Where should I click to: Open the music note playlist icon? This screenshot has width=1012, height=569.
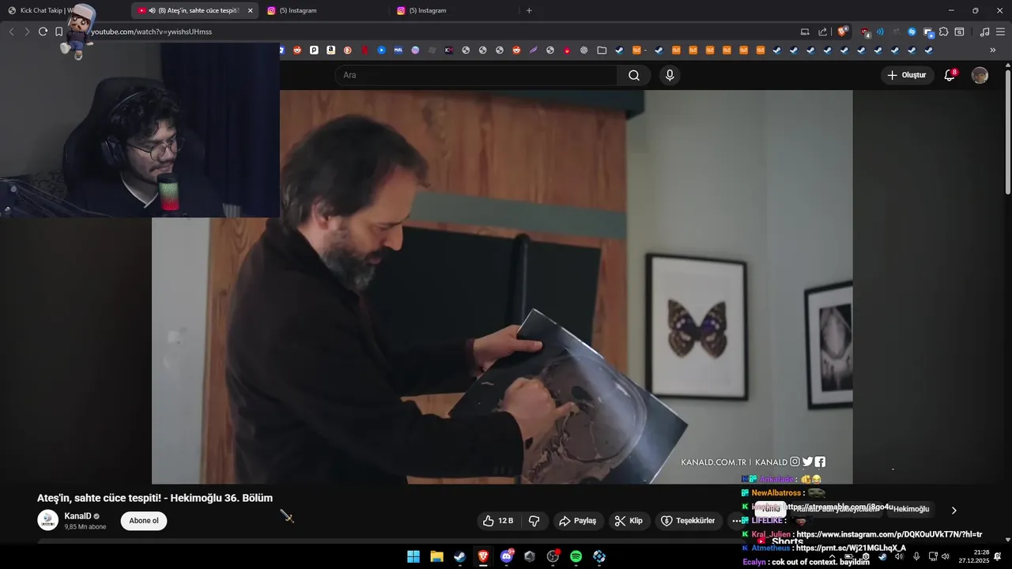point(984,32)
